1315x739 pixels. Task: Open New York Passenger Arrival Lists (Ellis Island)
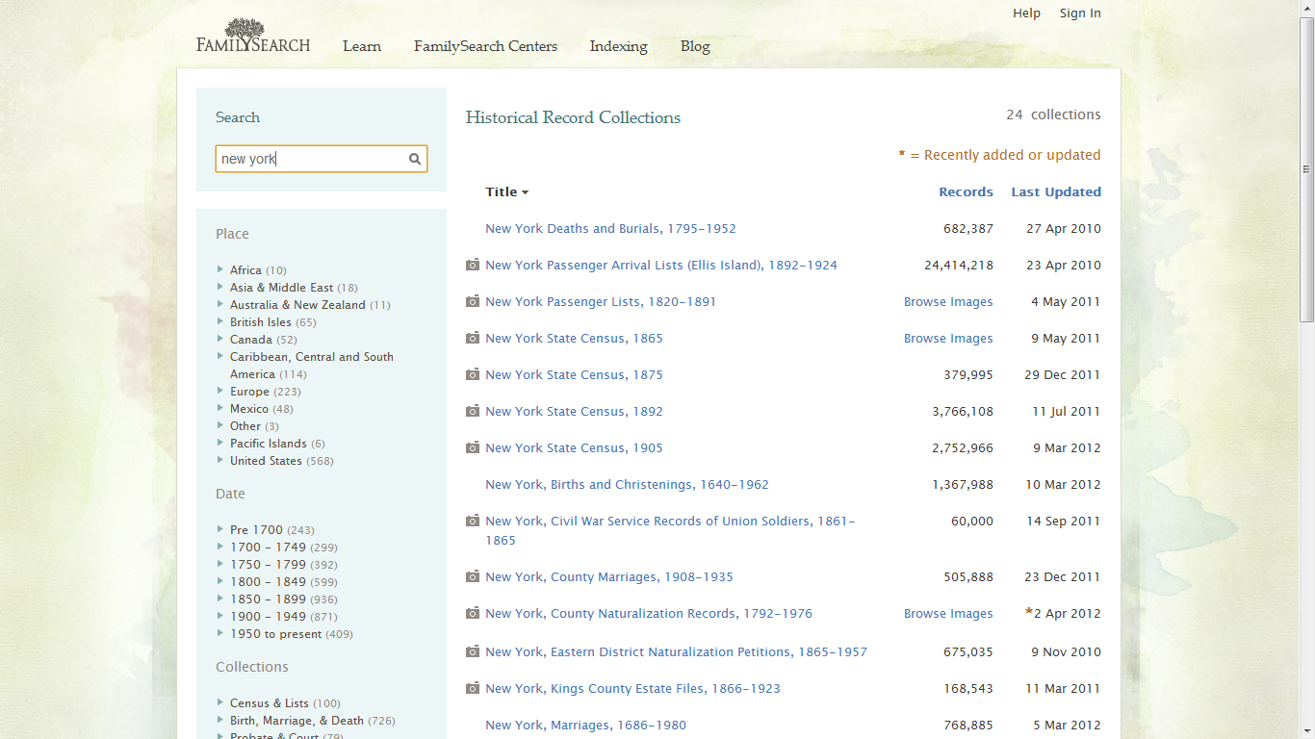(661, 265)
